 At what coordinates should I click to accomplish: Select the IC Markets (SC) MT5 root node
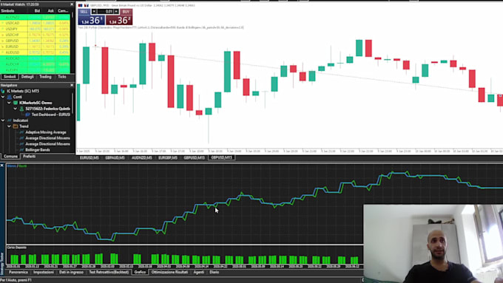point(23,91)
